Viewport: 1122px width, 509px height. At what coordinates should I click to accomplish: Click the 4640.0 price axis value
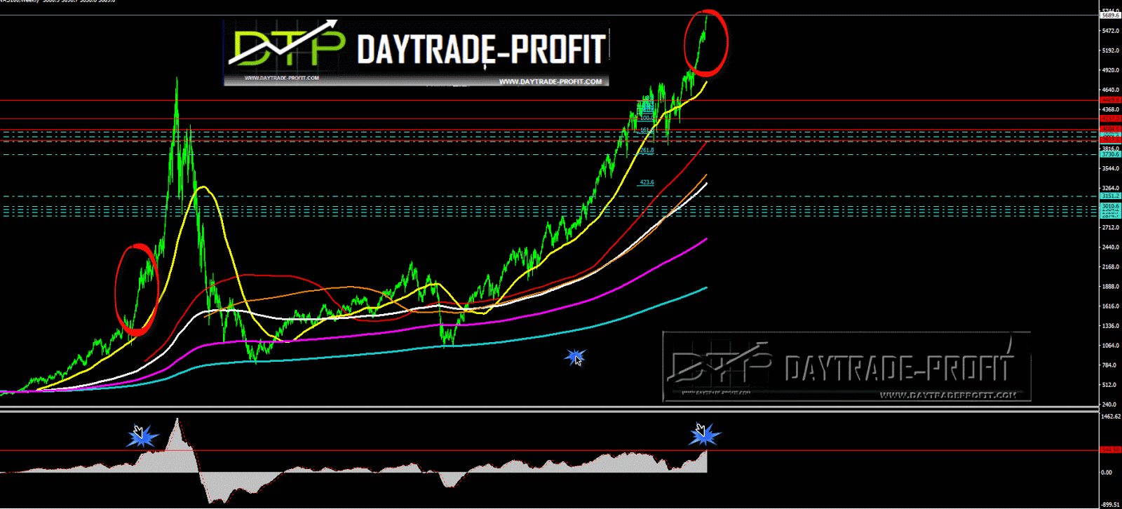tap(1110, 90)
